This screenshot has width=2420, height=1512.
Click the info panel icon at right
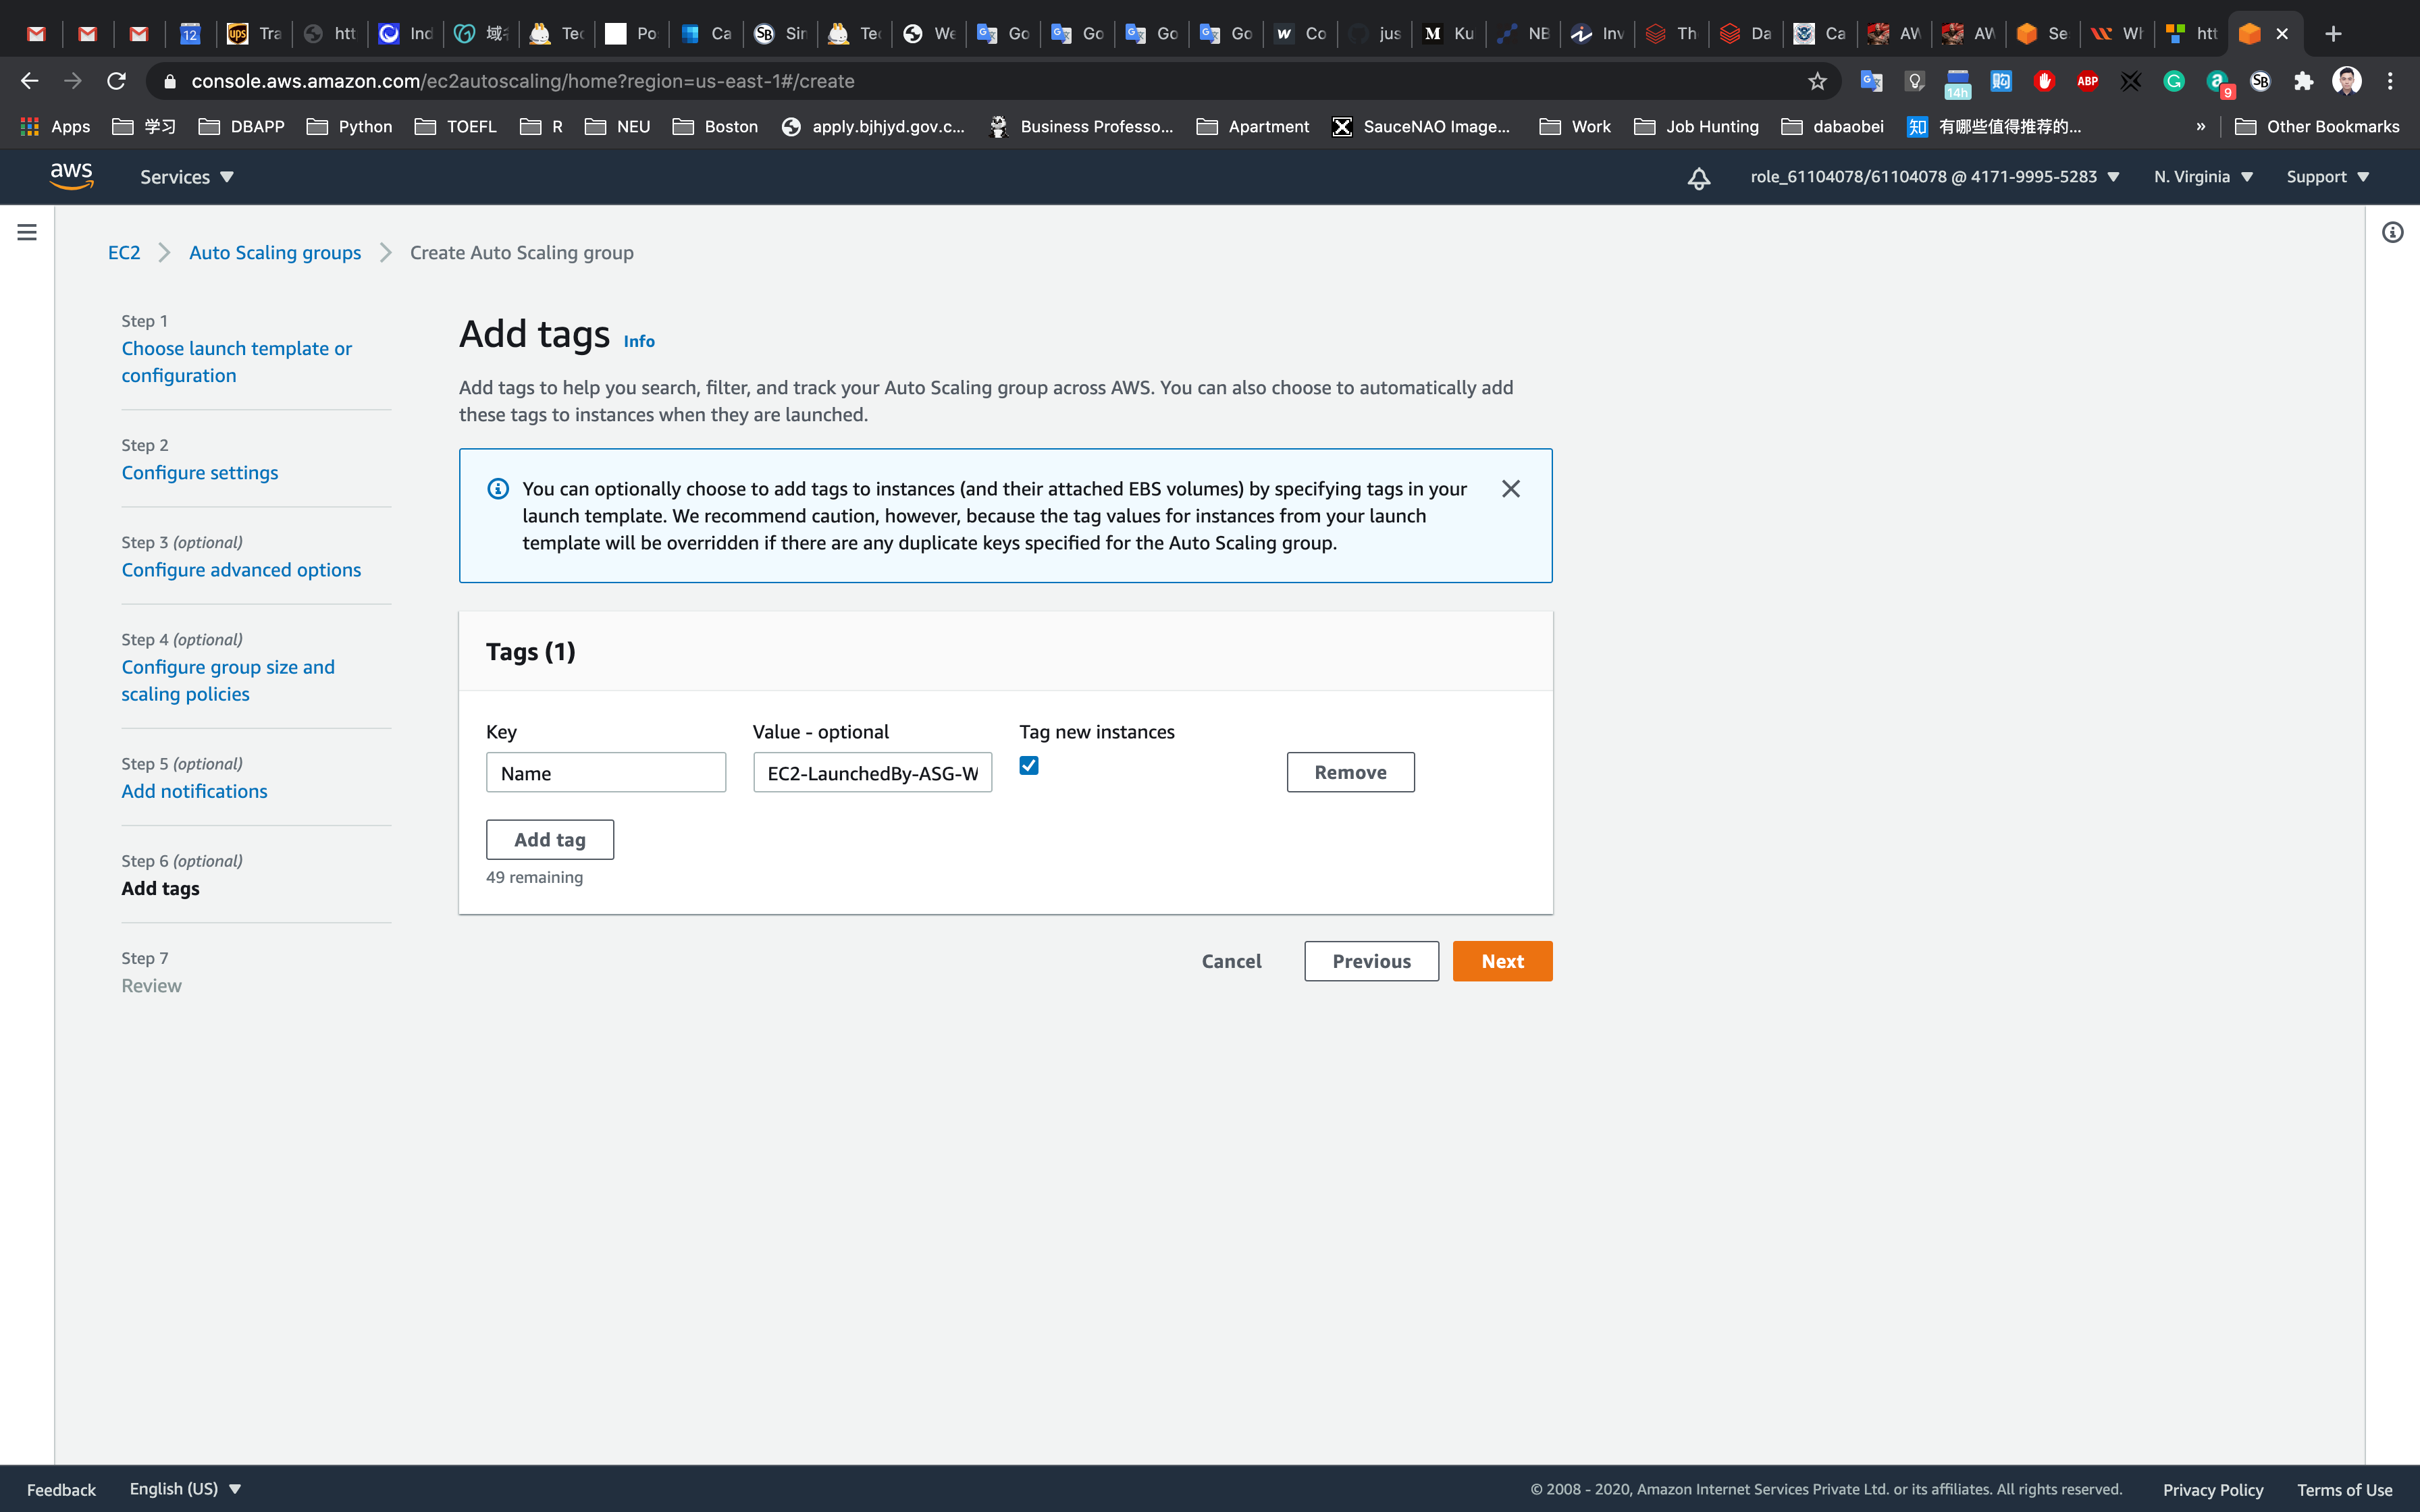point(2392,233)
